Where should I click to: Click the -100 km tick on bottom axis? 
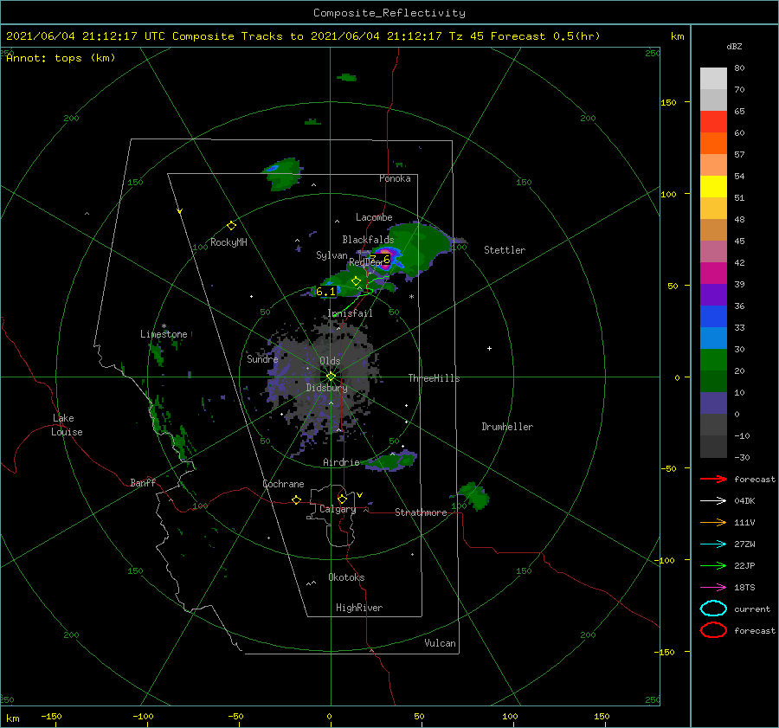coord(143,716)
